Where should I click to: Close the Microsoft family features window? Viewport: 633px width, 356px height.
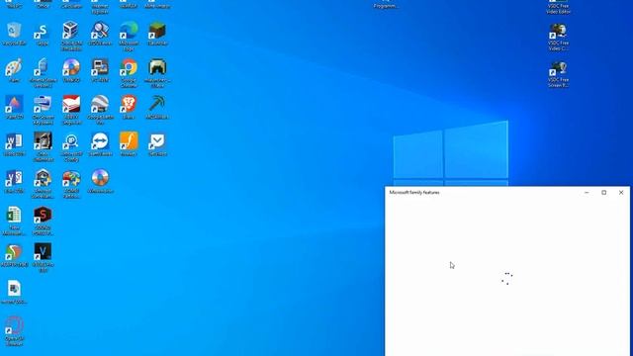tap(621, 193)
